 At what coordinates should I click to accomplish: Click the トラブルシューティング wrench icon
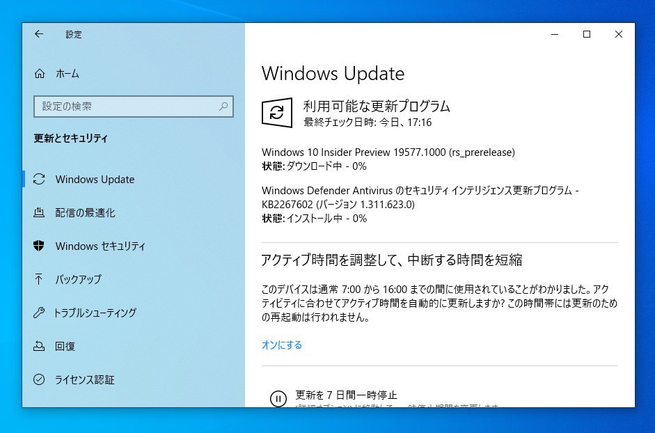point(39,313)
